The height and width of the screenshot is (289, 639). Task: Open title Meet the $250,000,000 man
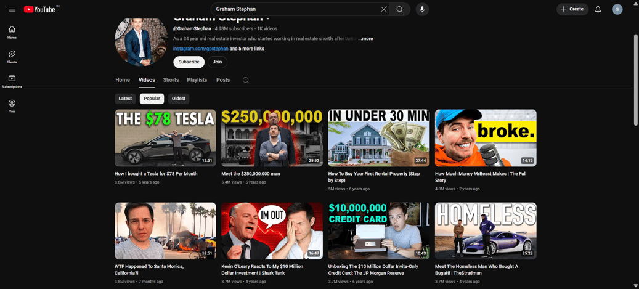coord(251,174)
